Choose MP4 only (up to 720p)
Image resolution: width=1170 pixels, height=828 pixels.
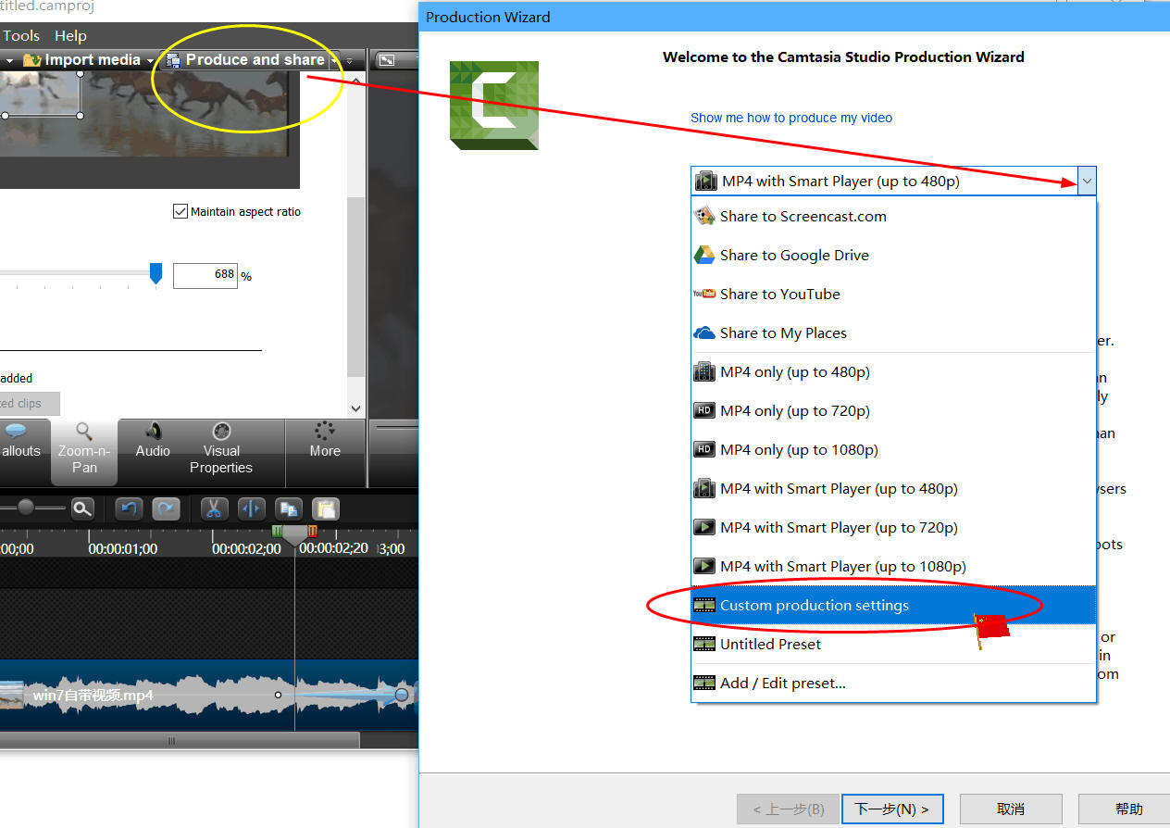click(893, 411)
